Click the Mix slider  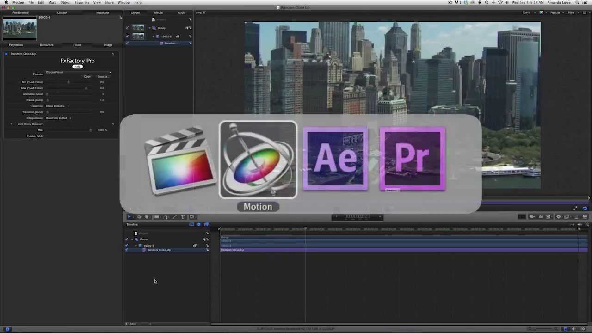pos(68,130)
